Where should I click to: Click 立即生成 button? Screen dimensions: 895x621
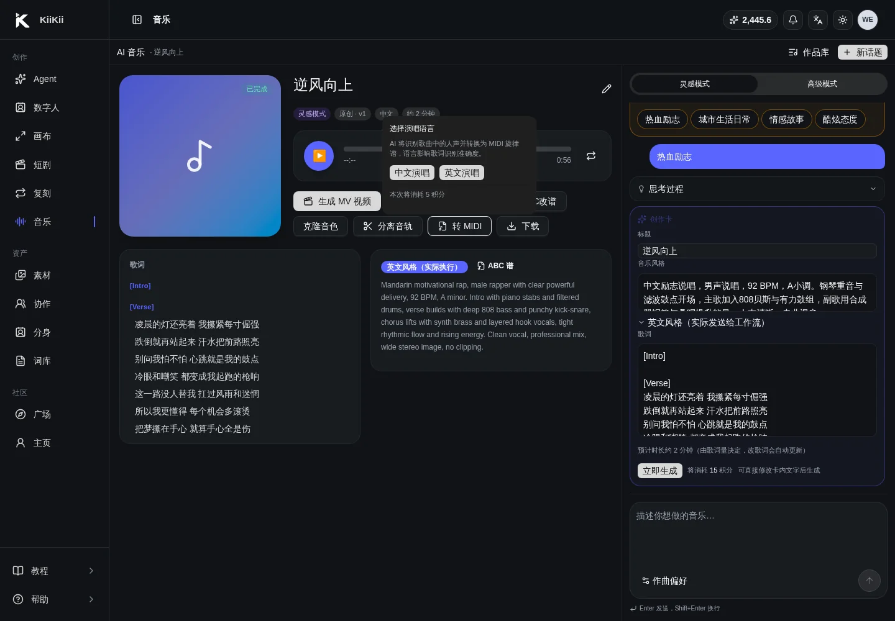(x=660, y=471)
